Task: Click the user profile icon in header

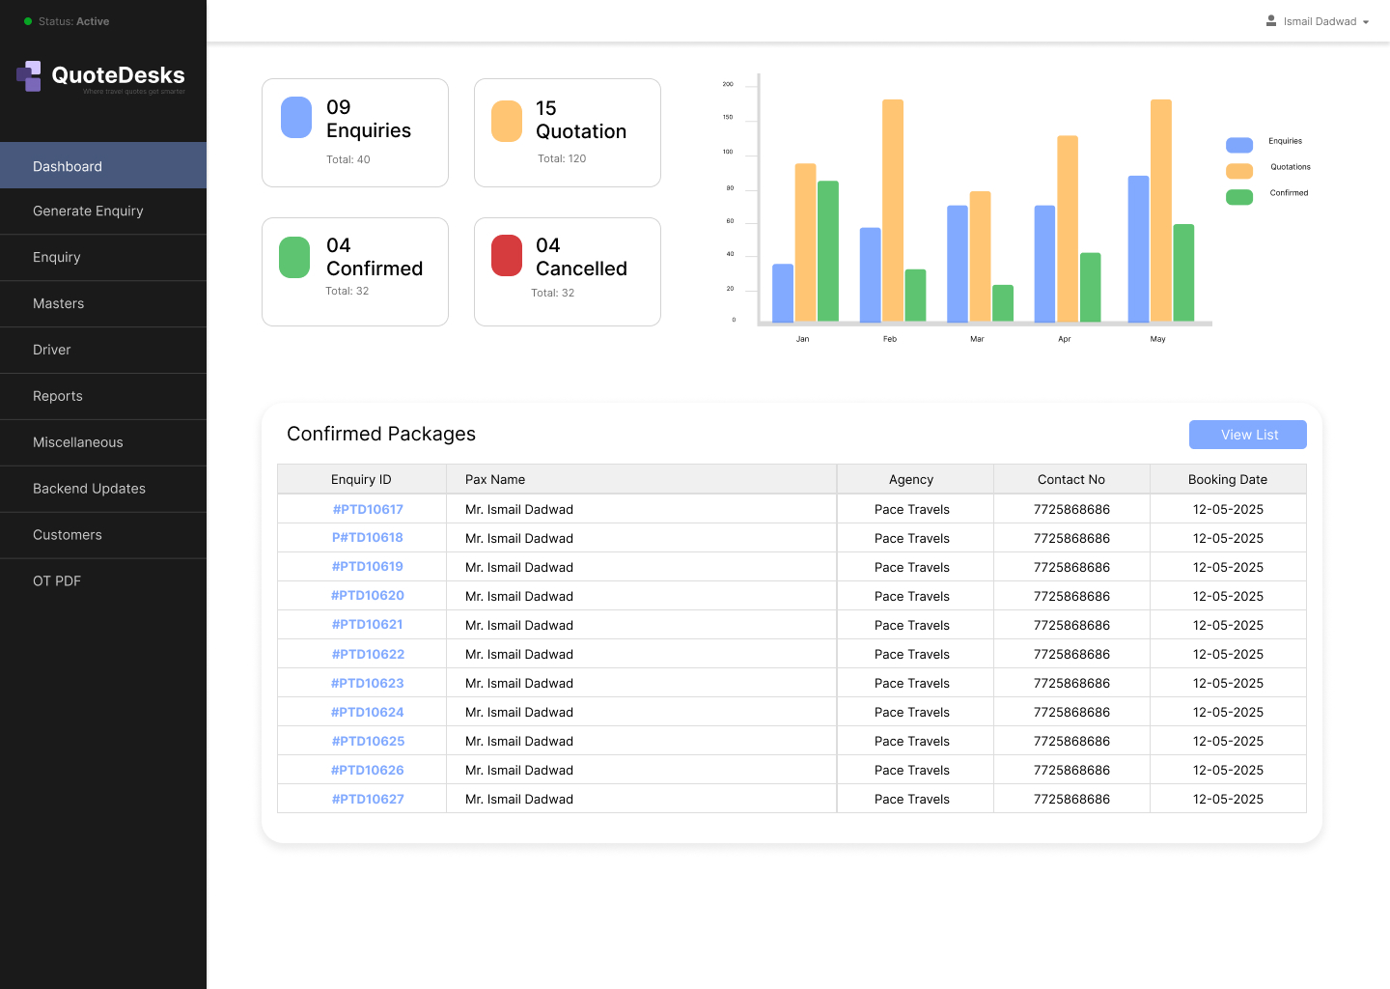Action: tap(1271, 20)
